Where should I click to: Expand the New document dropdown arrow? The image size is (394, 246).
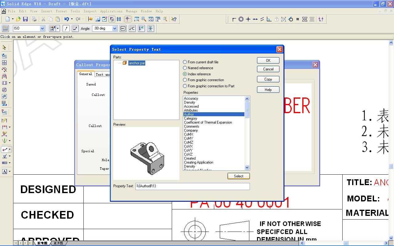click(x=13, y=19)
